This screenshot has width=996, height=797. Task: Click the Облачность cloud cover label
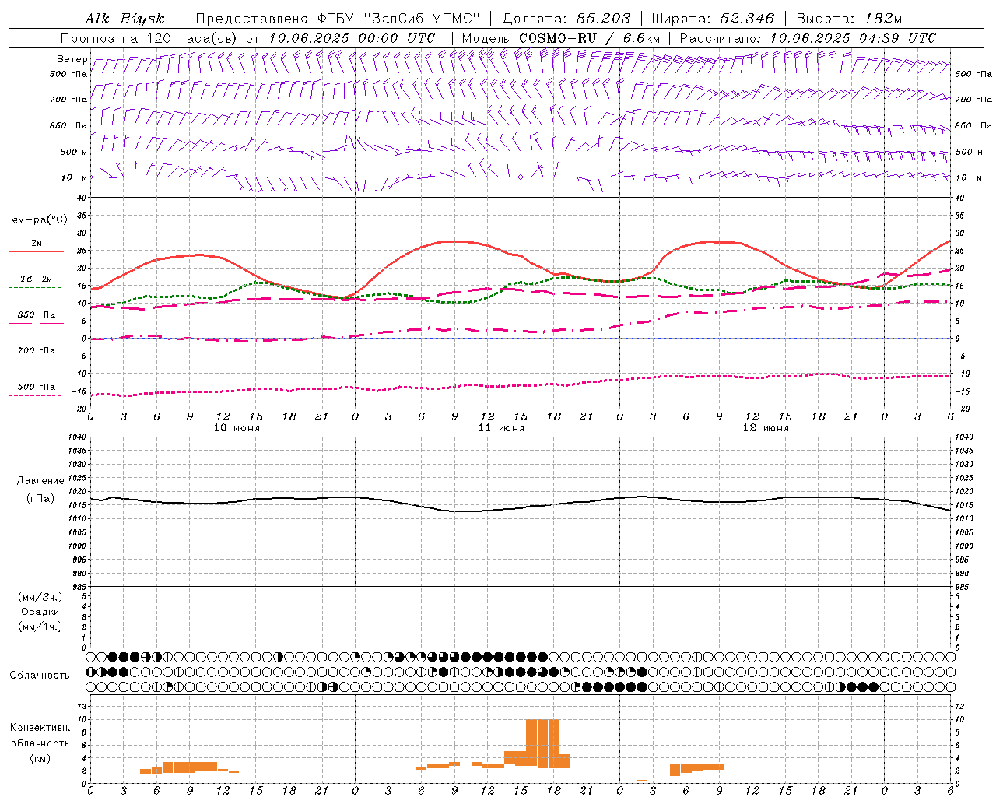40,676
